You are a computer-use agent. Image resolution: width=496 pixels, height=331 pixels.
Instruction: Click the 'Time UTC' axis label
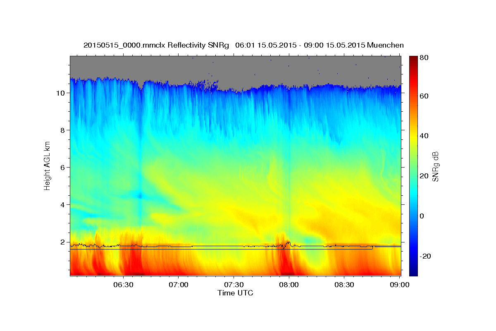click(x=235, y=293)
